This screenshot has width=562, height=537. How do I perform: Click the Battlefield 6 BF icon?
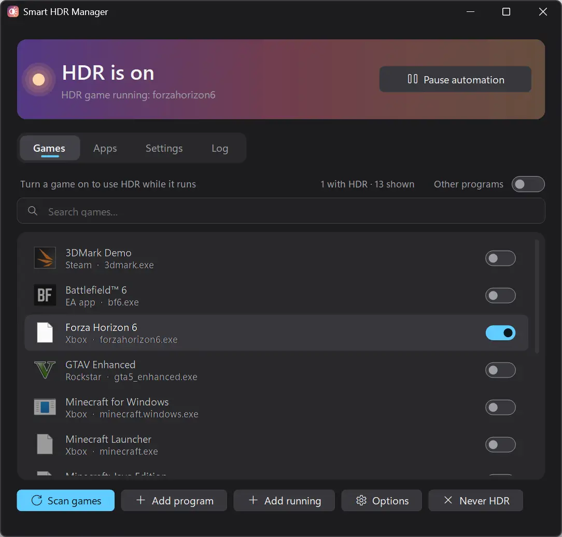click(x=45, y=295)
